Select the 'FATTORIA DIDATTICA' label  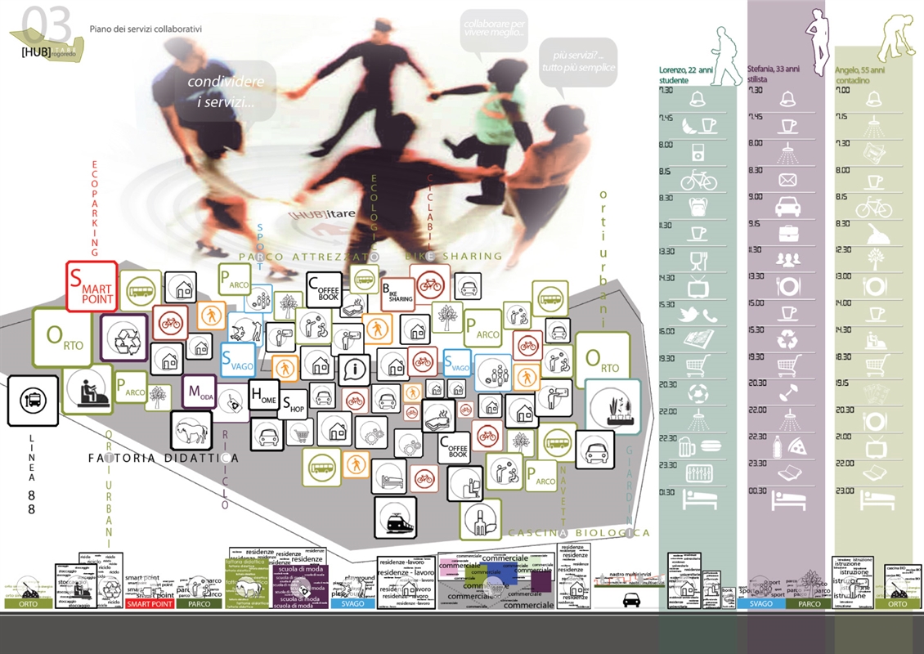click(x=164, y=458)
